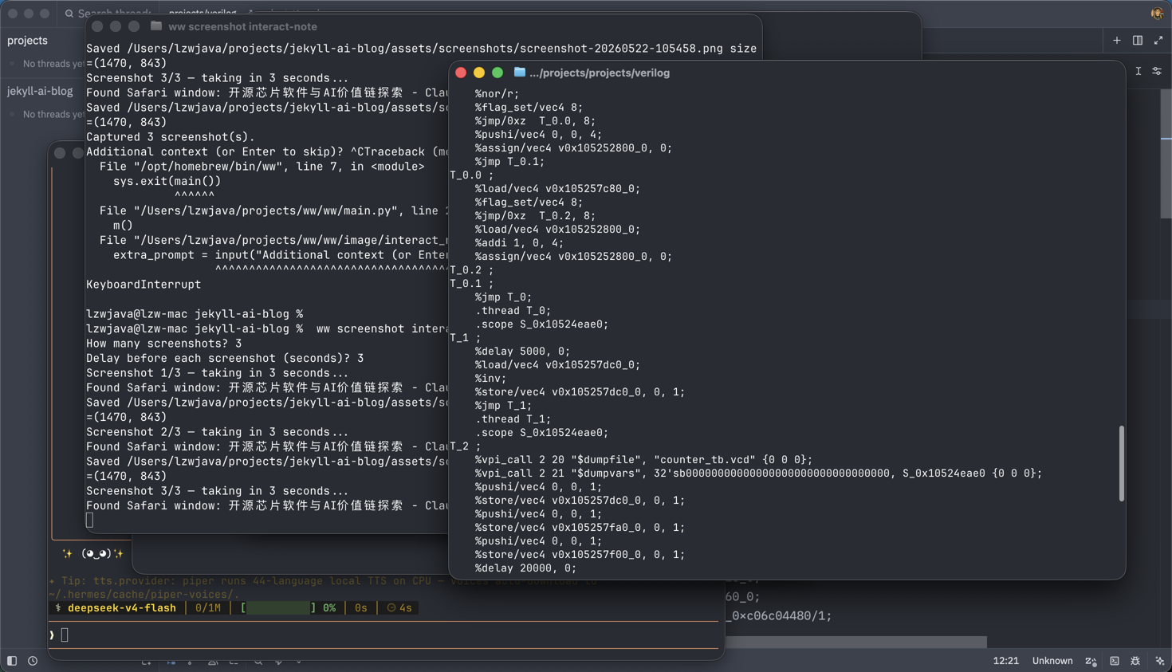Click the folder icon in ww screenshot window
This screenshot has height=672, width=1172.
pos(156,26)
